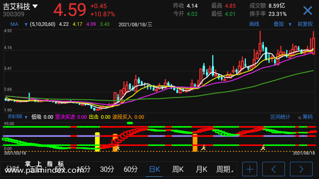Viewport: 319px width, 179px height.
Task: Switch to the 分时 tab
Action: 12,169
